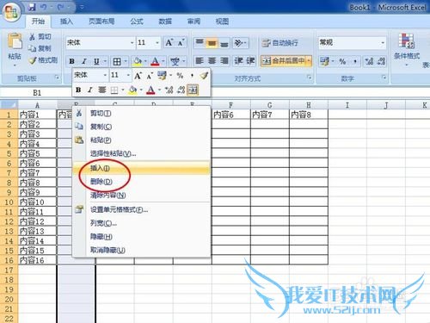Expand alignment 对齐方式 dialog launcher
This screenshot has width=430, height=323.
pos(310,77)
